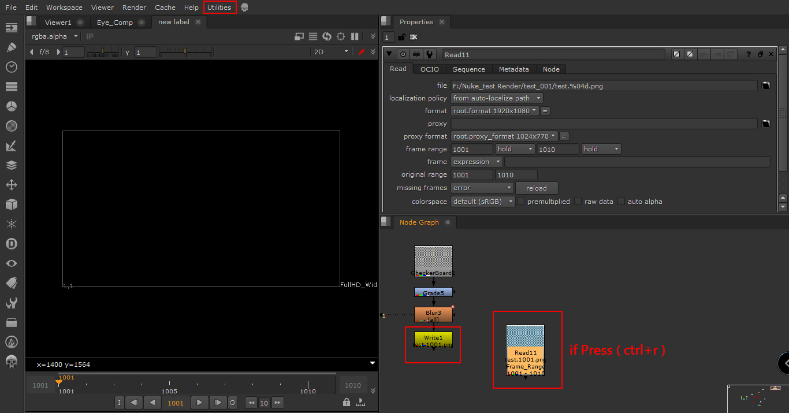The width and height of the screenshot is (789, 413).
Task: Click the Color nodes pie icon
Action: click(x=12, y=106)
